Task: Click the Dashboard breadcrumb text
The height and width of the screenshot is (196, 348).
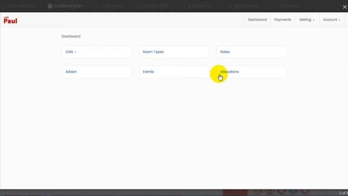Action: tap(71, 36)
